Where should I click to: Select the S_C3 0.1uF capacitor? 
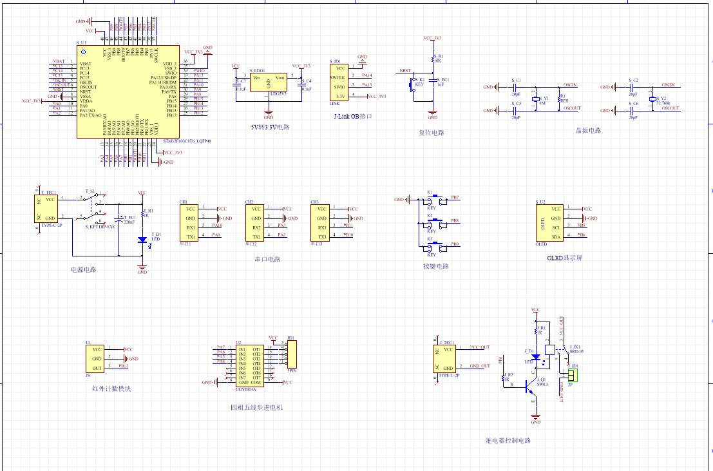click(x=237, y=84)
